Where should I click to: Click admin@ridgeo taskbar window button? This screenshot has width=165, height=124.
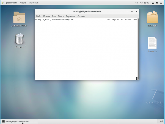[x=17, y=121]
